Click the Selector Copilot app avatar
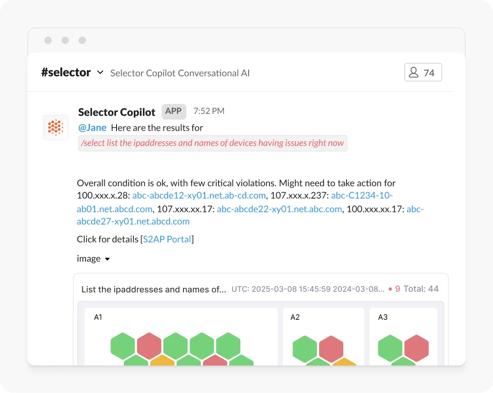The image size is (493, 393). 55,127
